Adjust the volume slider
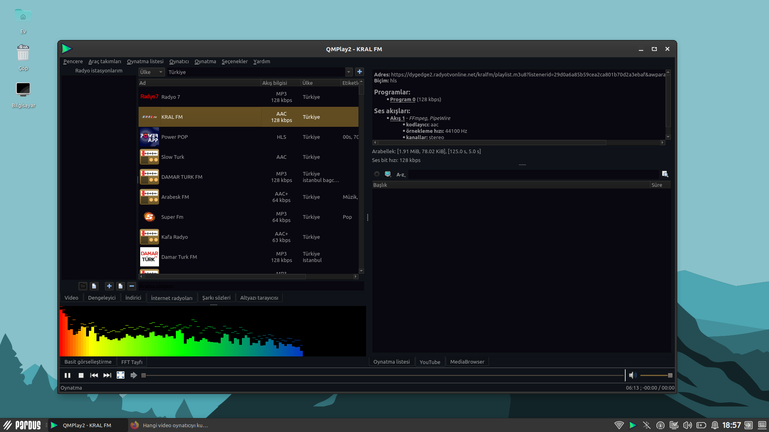The width and height of the screenshot is (769, 432). [x=656, y=375]
